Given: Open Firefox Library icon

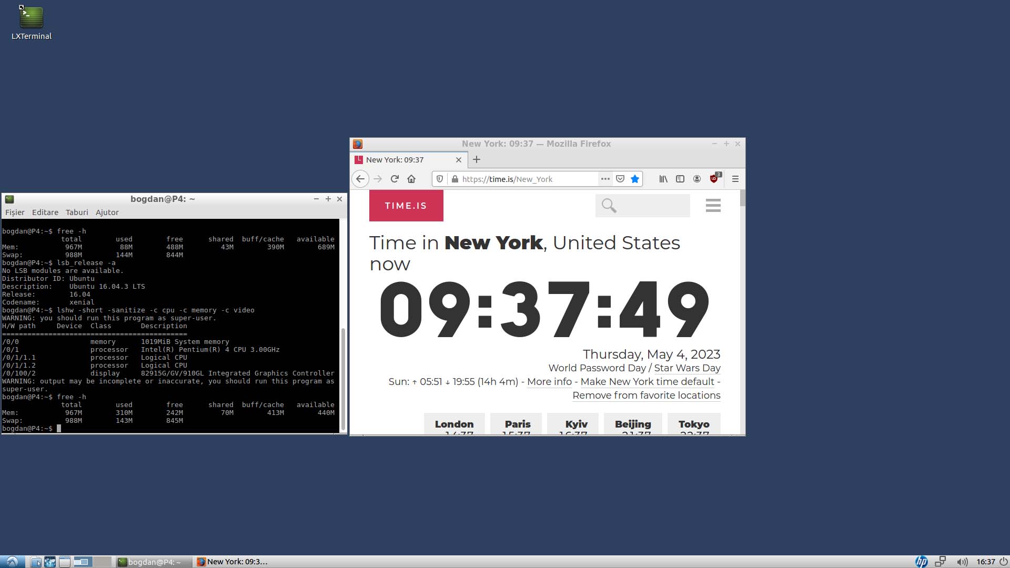Looking at the screenshot, I should [x=663, y=179].
